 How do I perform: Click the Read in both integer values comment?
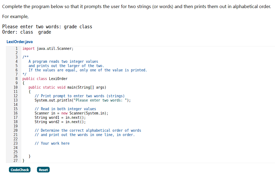click(x=65, y=109)
